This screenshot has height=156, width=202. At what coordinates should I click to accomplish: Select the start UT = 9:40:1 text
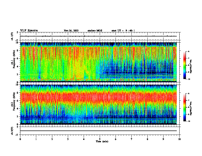tap(123, 31)
